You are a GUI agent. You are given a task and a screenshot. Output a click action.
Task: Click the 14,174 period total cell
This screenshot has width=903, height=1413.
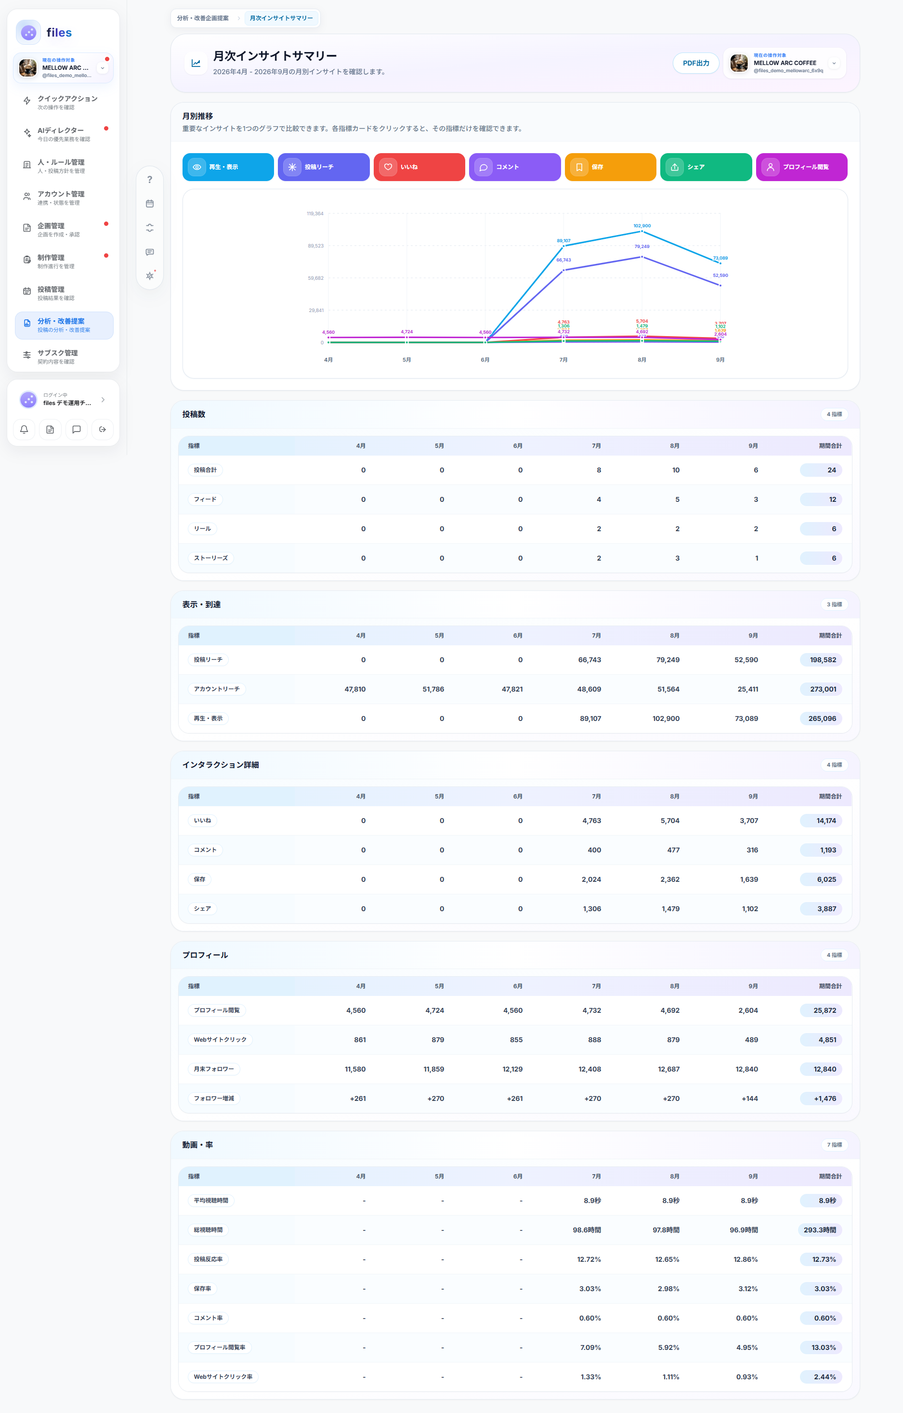(821, 821)
